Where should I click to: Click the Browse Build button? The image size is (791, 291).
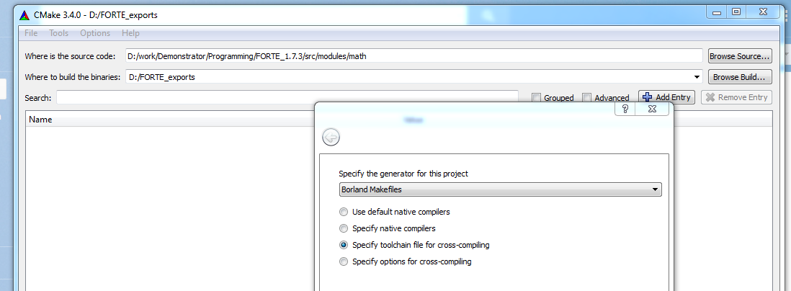coord(740,77)
